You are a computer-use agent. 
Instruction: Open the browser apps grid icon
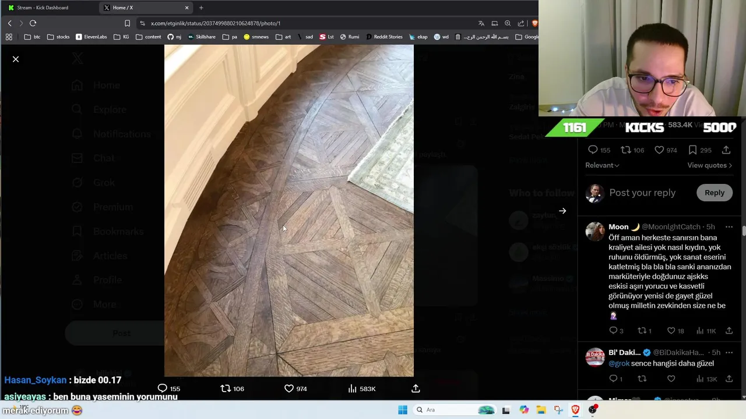(9, 37)
